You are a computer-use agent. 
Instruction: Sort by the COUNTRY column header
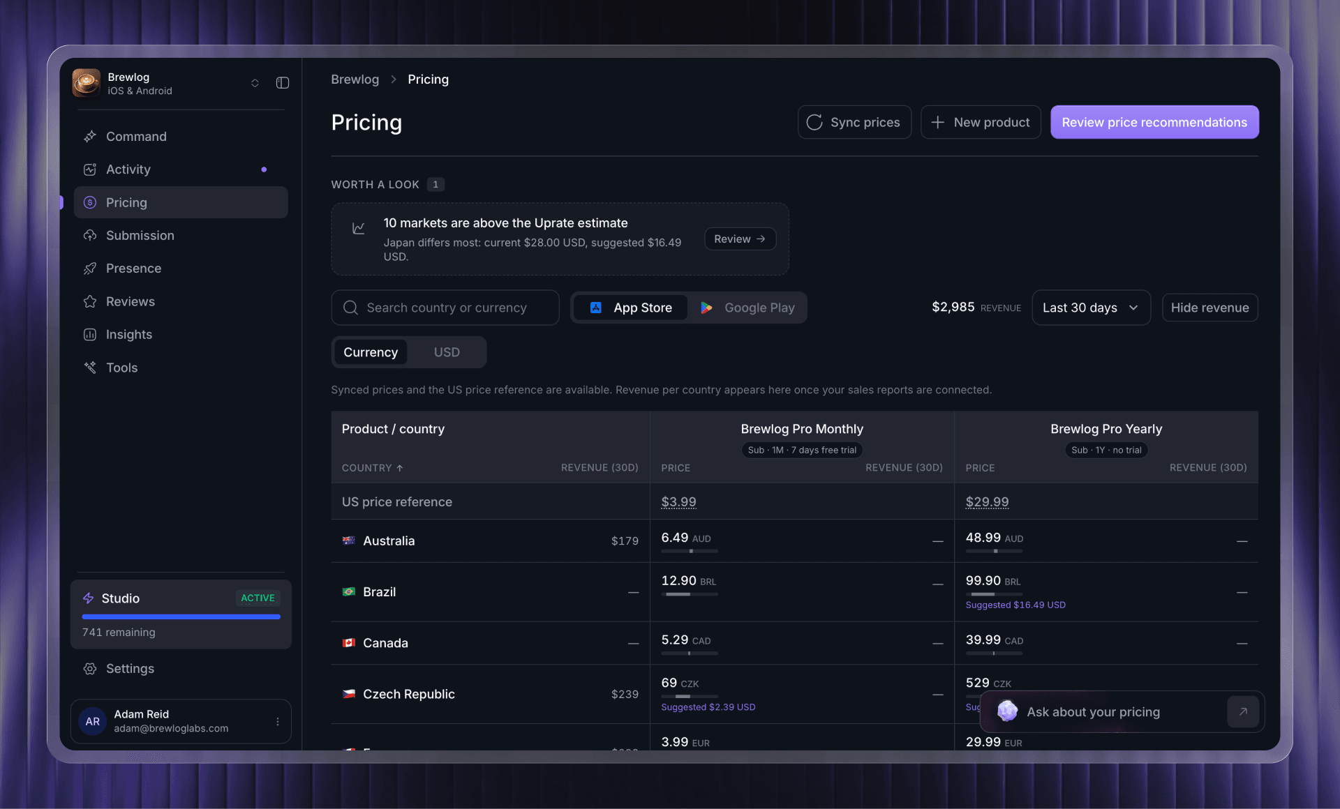click(372, 468)
